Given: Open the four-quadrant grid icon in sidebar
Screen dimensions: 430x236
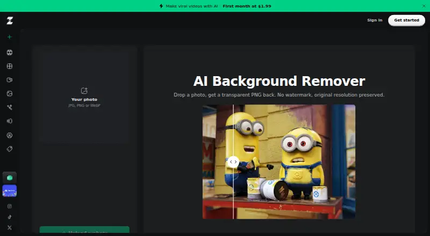Looking at the screenshot, I should pos(10,67).
